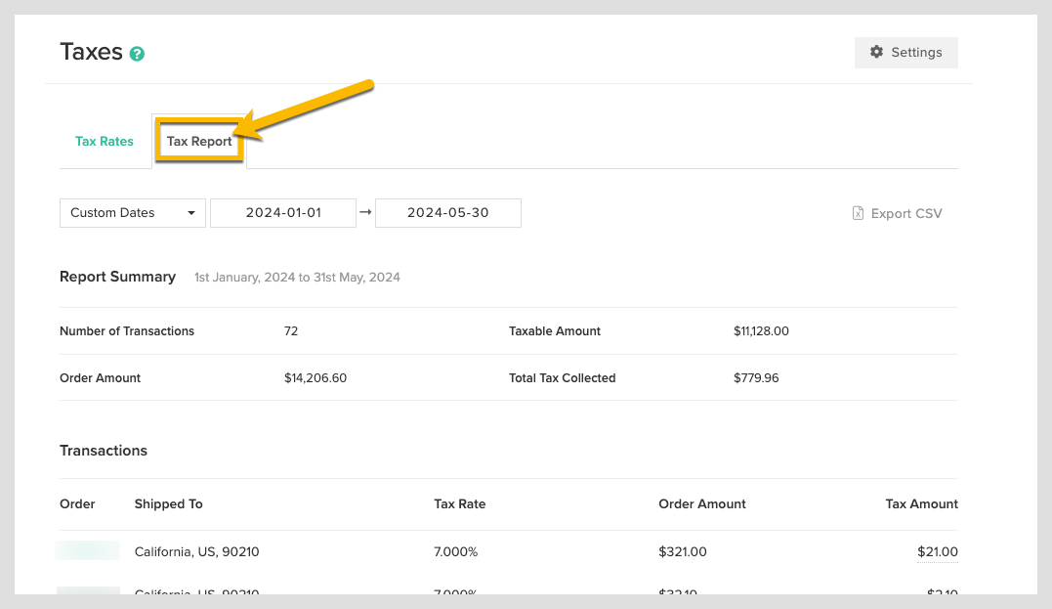This screenshot has height=609, width=1052.
Task: Click the Export CSV button
Action: pos(897,212)
